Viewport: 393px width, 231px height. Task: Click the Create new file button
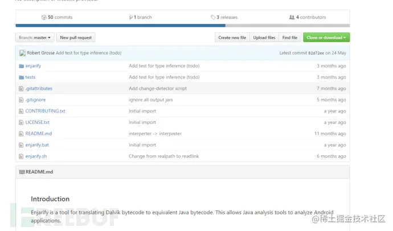(x=232, y=38)
